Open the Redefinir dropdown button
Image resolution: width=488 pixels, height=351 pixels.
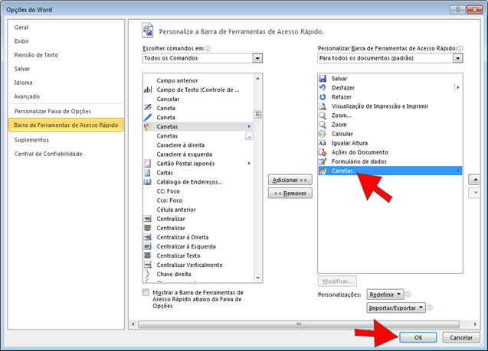click(x=385, y=294)
